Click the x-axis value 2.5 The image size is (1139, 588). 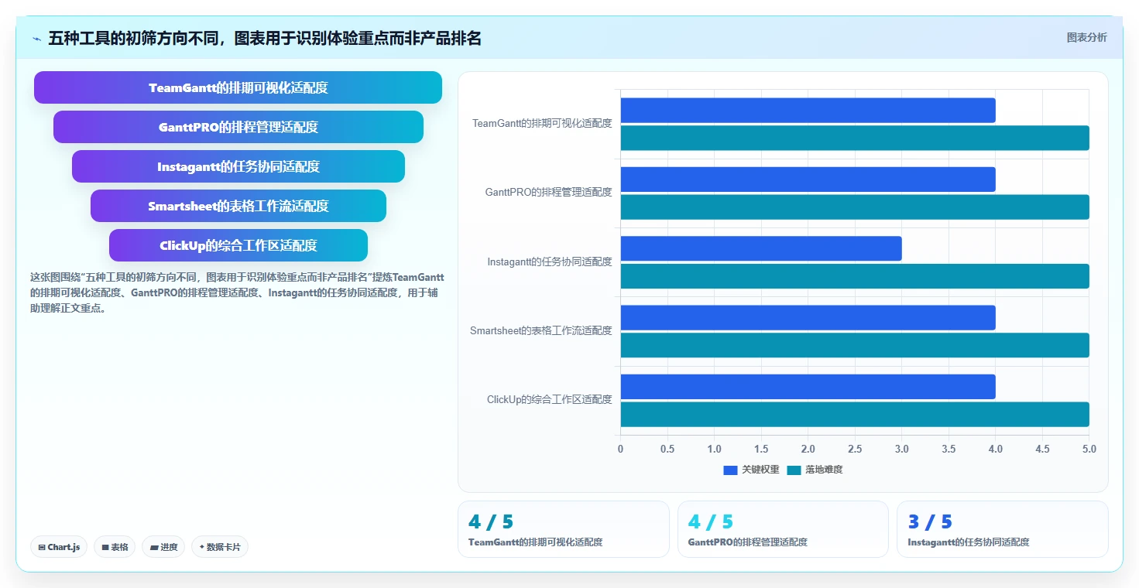point(855,449)
